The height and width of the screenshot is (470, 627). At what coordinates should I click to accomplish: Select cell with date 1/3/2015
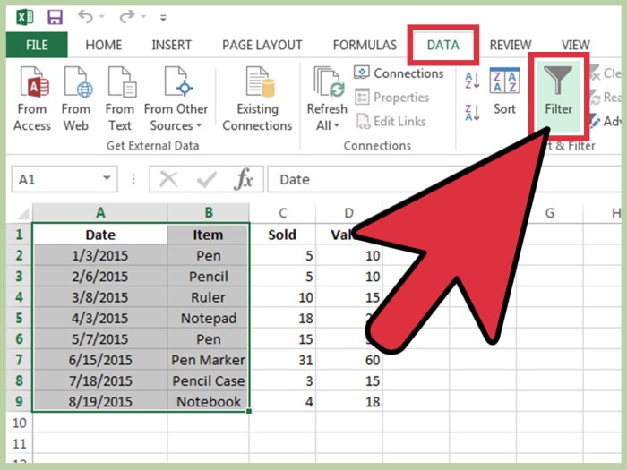click(100, 255)
